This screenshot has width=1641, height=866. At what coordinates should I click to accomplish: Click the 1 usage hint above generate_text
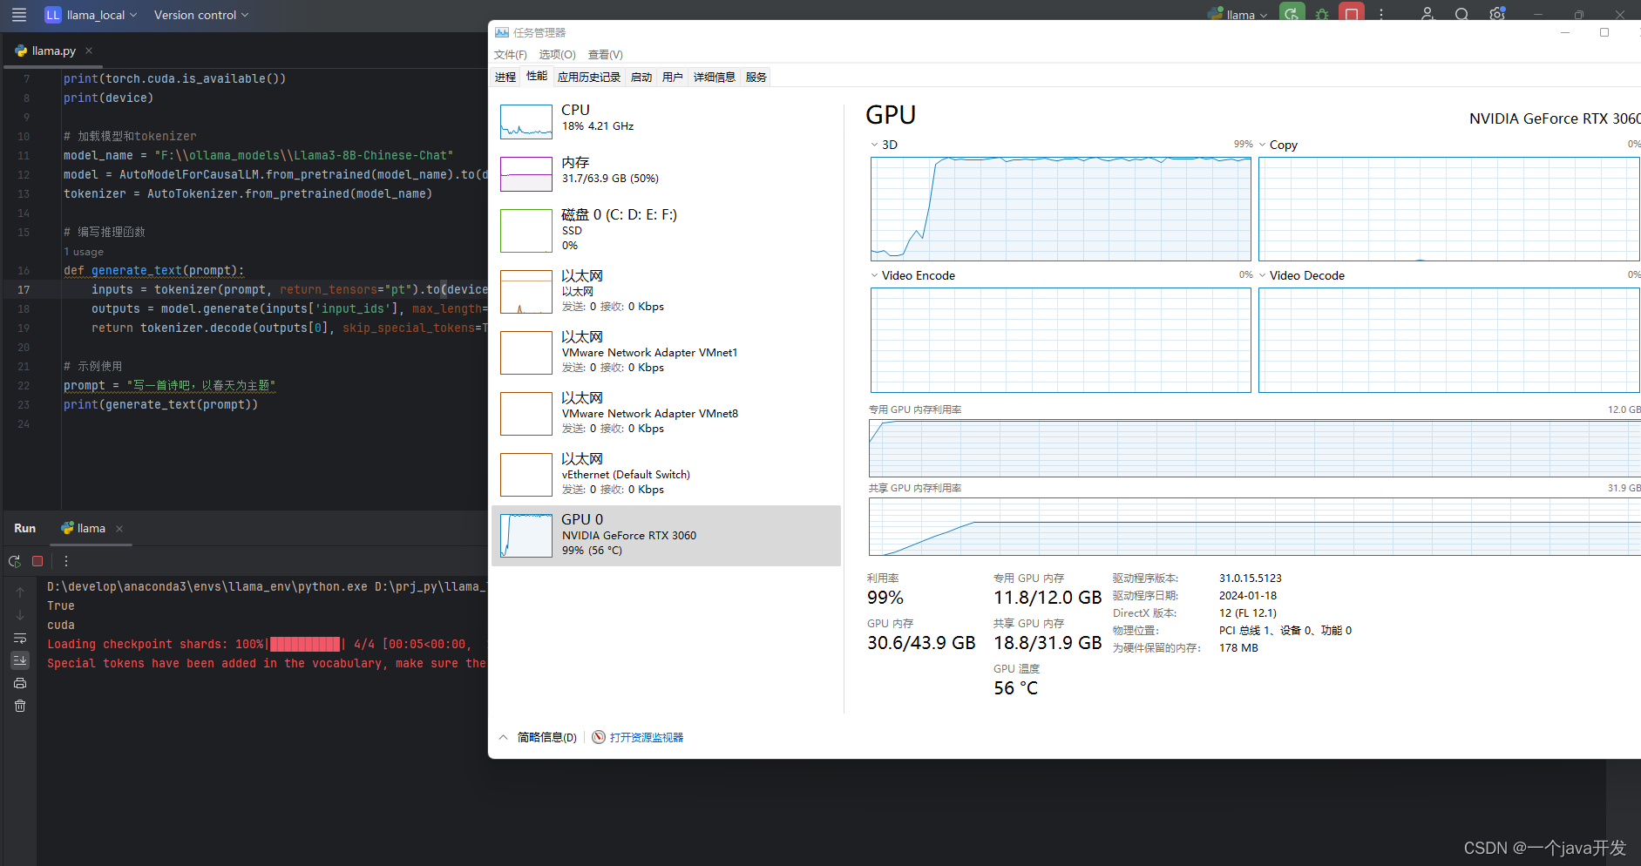pos(84,252)
